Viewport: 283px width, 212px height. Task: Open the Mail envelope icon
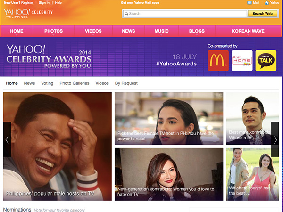point(250,3)
